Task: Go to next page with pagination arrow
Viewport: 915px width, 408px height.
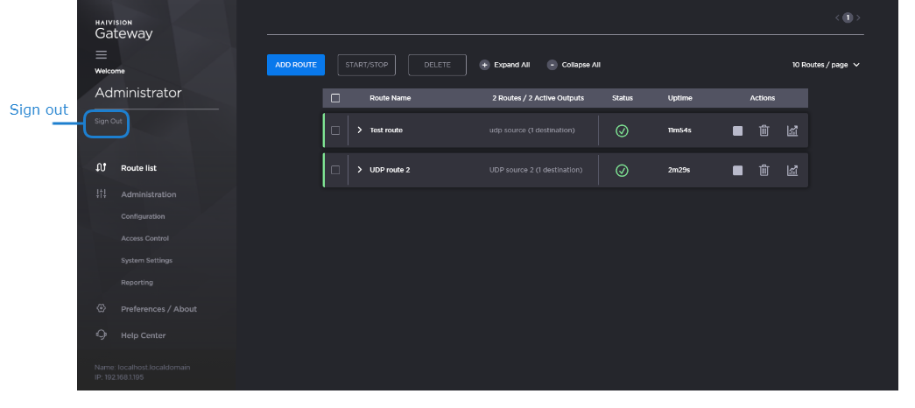Action: (x=859, y=18)
